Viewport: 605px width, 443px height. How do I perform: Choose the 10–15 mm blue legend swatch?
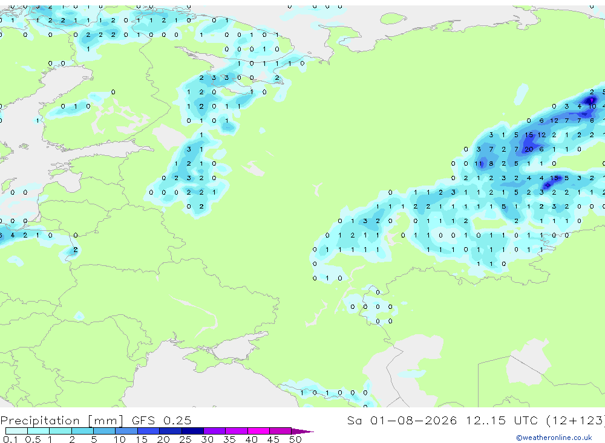tap(126, 431)
